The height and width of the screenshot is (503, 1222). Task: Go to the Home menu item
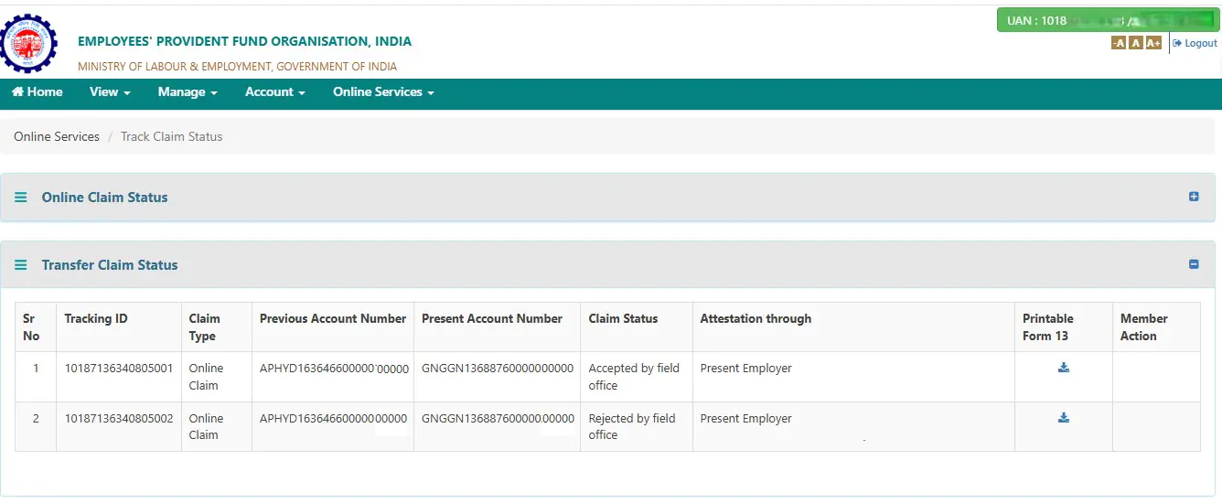[x=38, y=91]
